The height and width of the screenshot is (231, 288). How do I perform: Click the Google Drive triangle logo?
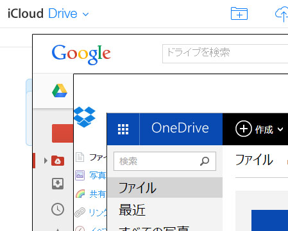(60, 91)
